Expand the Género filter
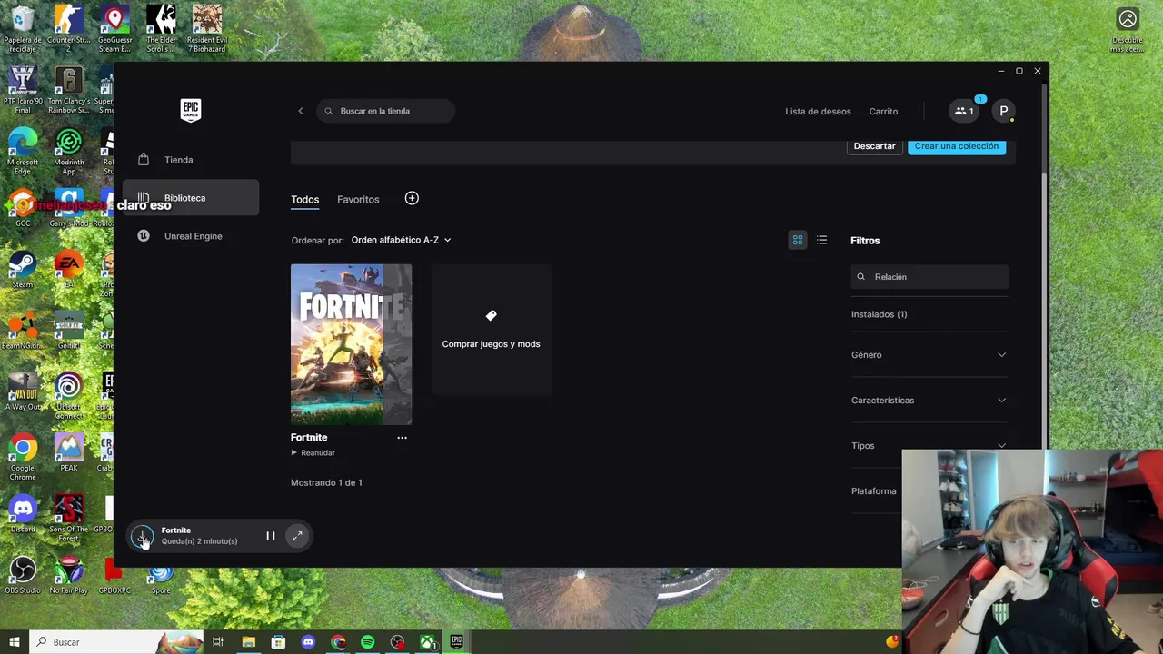 pos(929,355)
